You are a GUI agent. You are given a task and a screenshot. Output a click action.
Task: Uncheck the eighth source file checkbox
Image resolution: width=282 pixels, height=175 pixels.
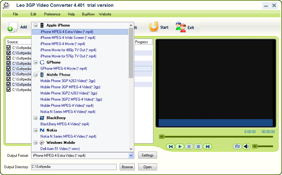coord(8,84)
